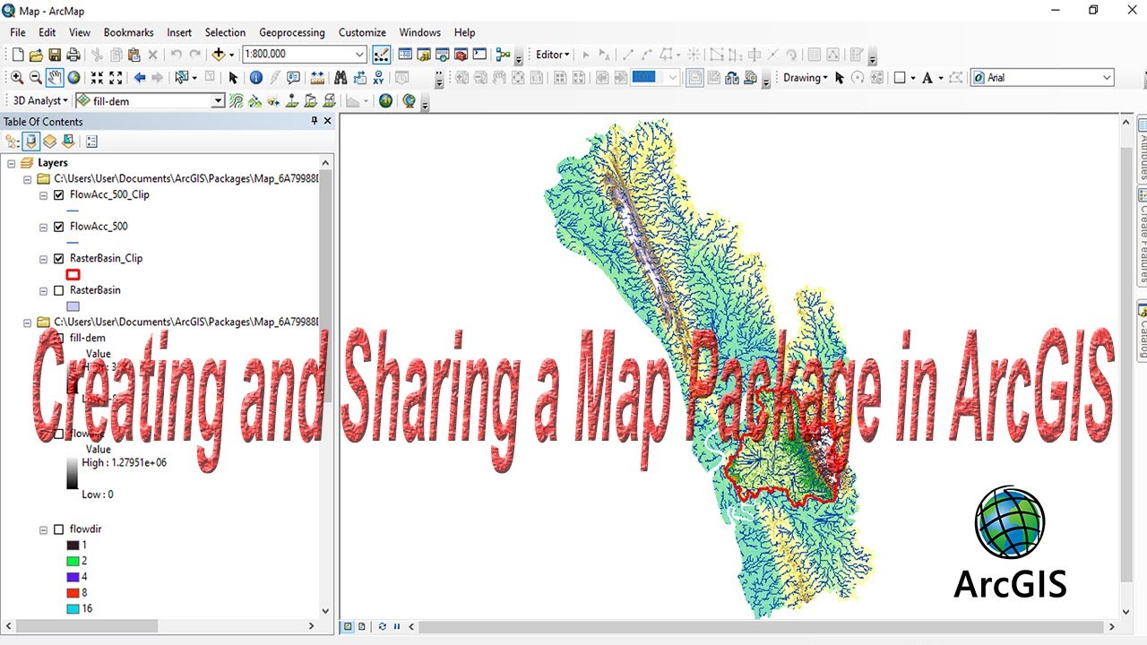Open the File menu
Screen dimensions: 1147x645
tap(18, 32)
